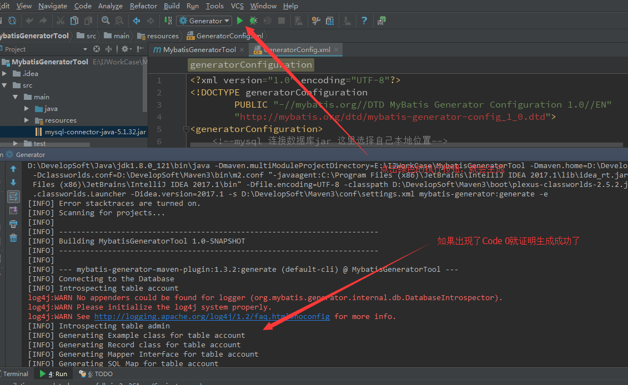This screenshot has height=385, width=628.
Task: Navigate Forward with the right arrow icon
Action: click(150, 21)
